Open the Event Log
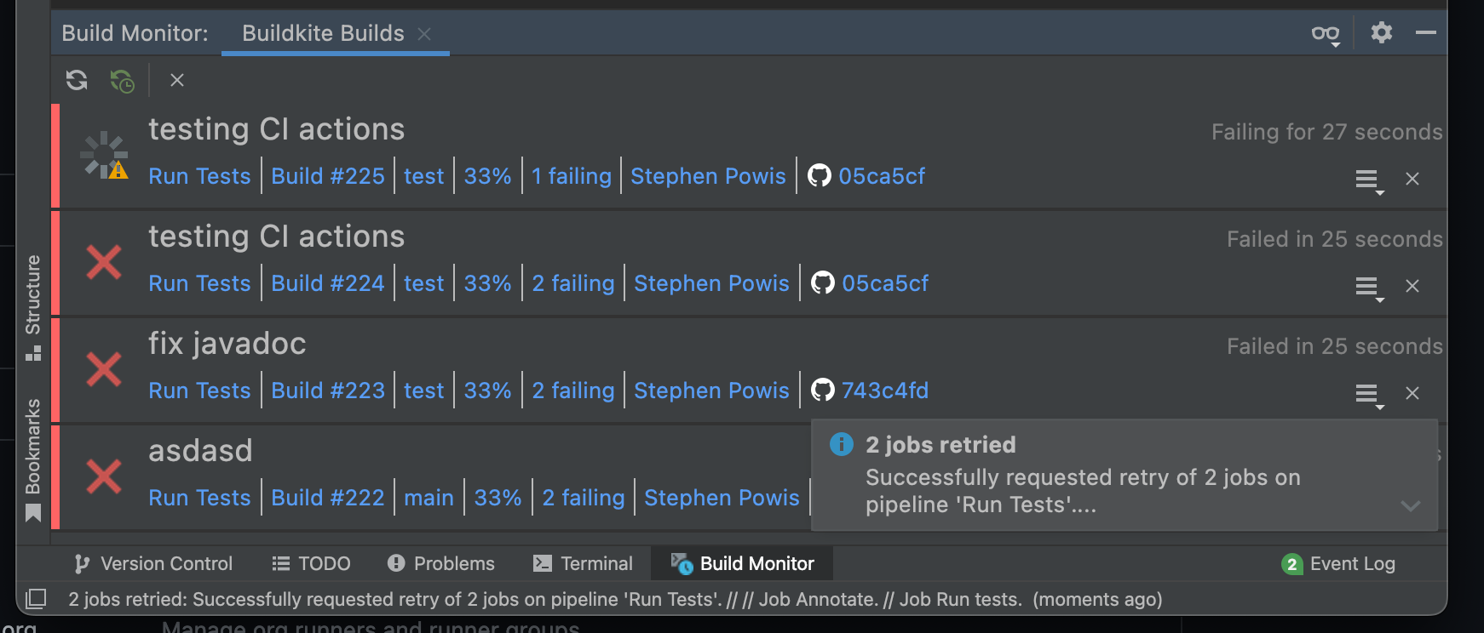The height and width of the screenshot is (633, 1484). pyautogui.click(x=1338, y=564)
